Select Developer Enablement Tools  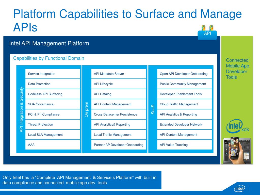[185, 94]
